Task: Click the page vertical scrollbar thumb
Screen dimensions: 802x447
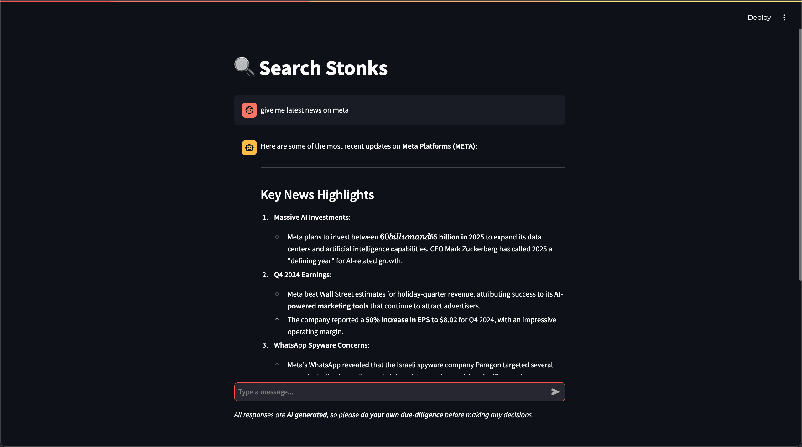Action: [800, 154]
